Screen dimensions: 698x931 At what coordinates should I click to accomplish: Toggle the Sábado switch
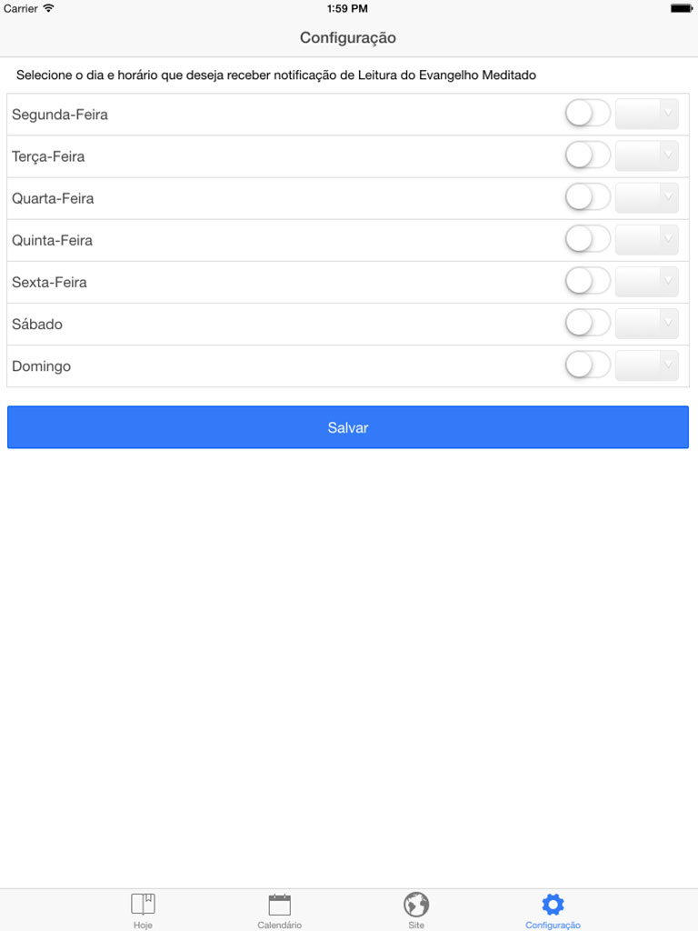click(588, 324)
